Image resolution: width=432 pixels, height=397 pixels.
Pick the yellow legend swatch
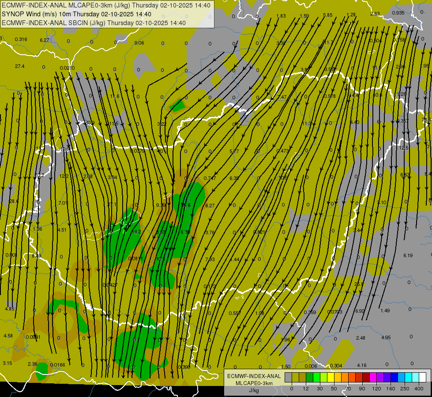pos(331,378)
